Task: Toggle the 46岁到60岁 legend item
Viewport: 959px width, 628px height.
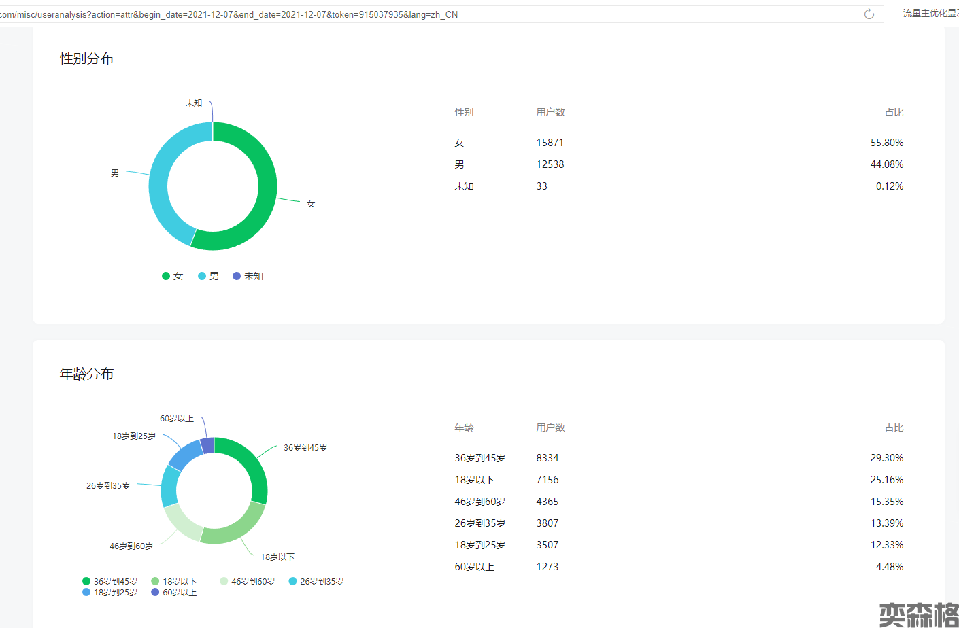Action: pos(248,581)
